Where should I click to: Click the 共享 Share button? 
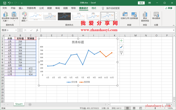[x=169, y=8]
